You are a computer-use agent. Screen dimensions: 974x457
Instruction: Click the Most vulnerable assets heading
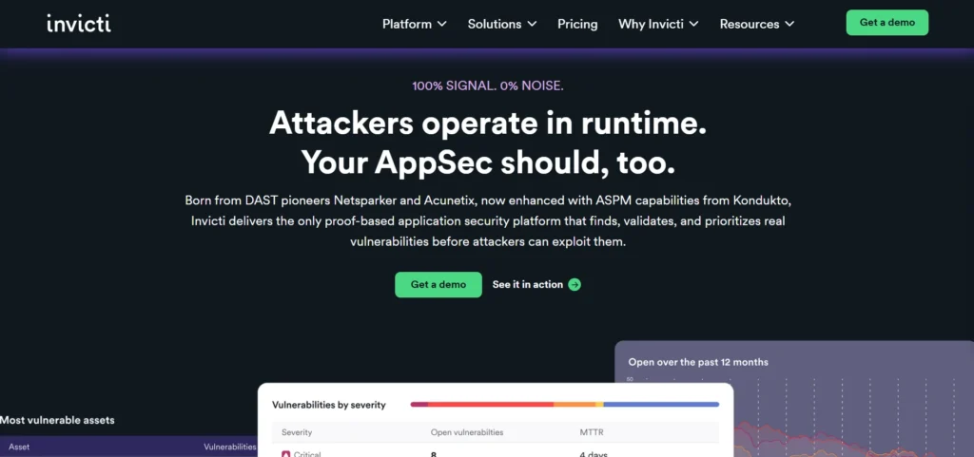57,420
